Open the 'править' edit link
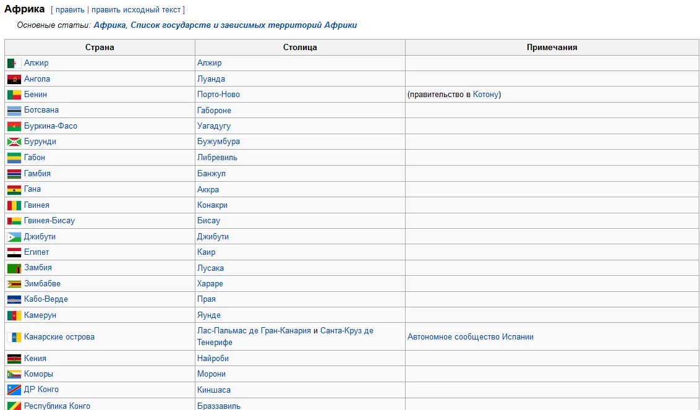This screenshot has width=700, height=410. pos(70,10)
